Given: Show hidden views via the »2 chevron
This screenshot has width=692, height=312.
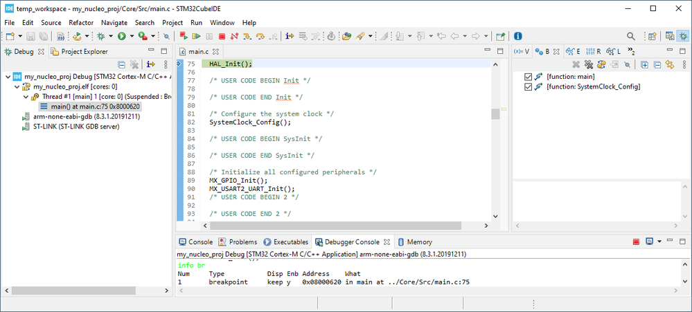Looking at the screenshot, I should pos(631,51).
